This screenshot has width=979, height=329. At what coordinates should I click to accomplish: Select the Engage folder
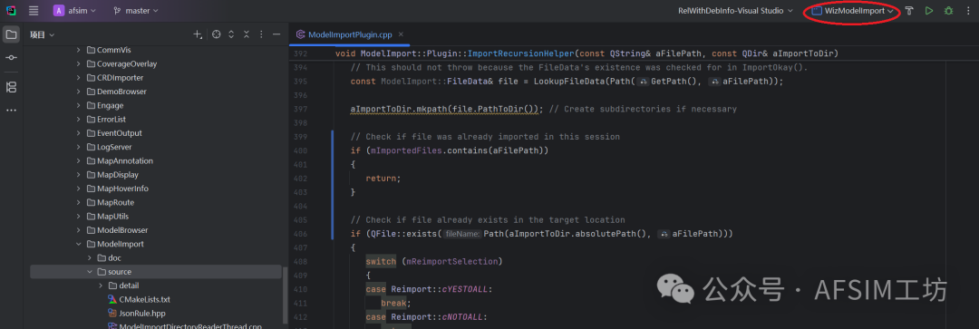110,105
